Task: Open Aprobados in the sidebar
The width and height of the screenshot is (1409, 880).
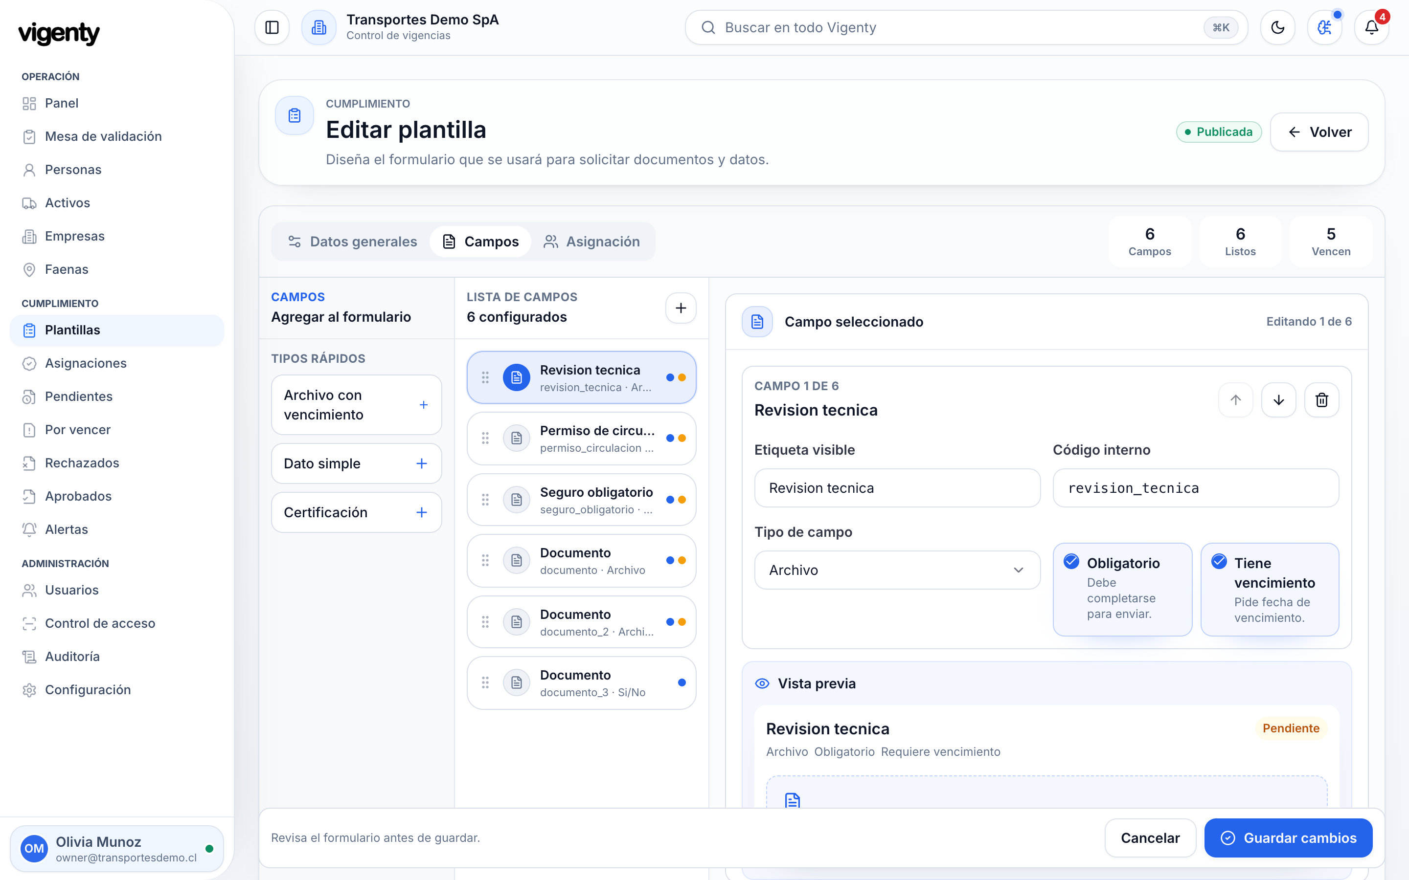Action: [x=117, y=496]
